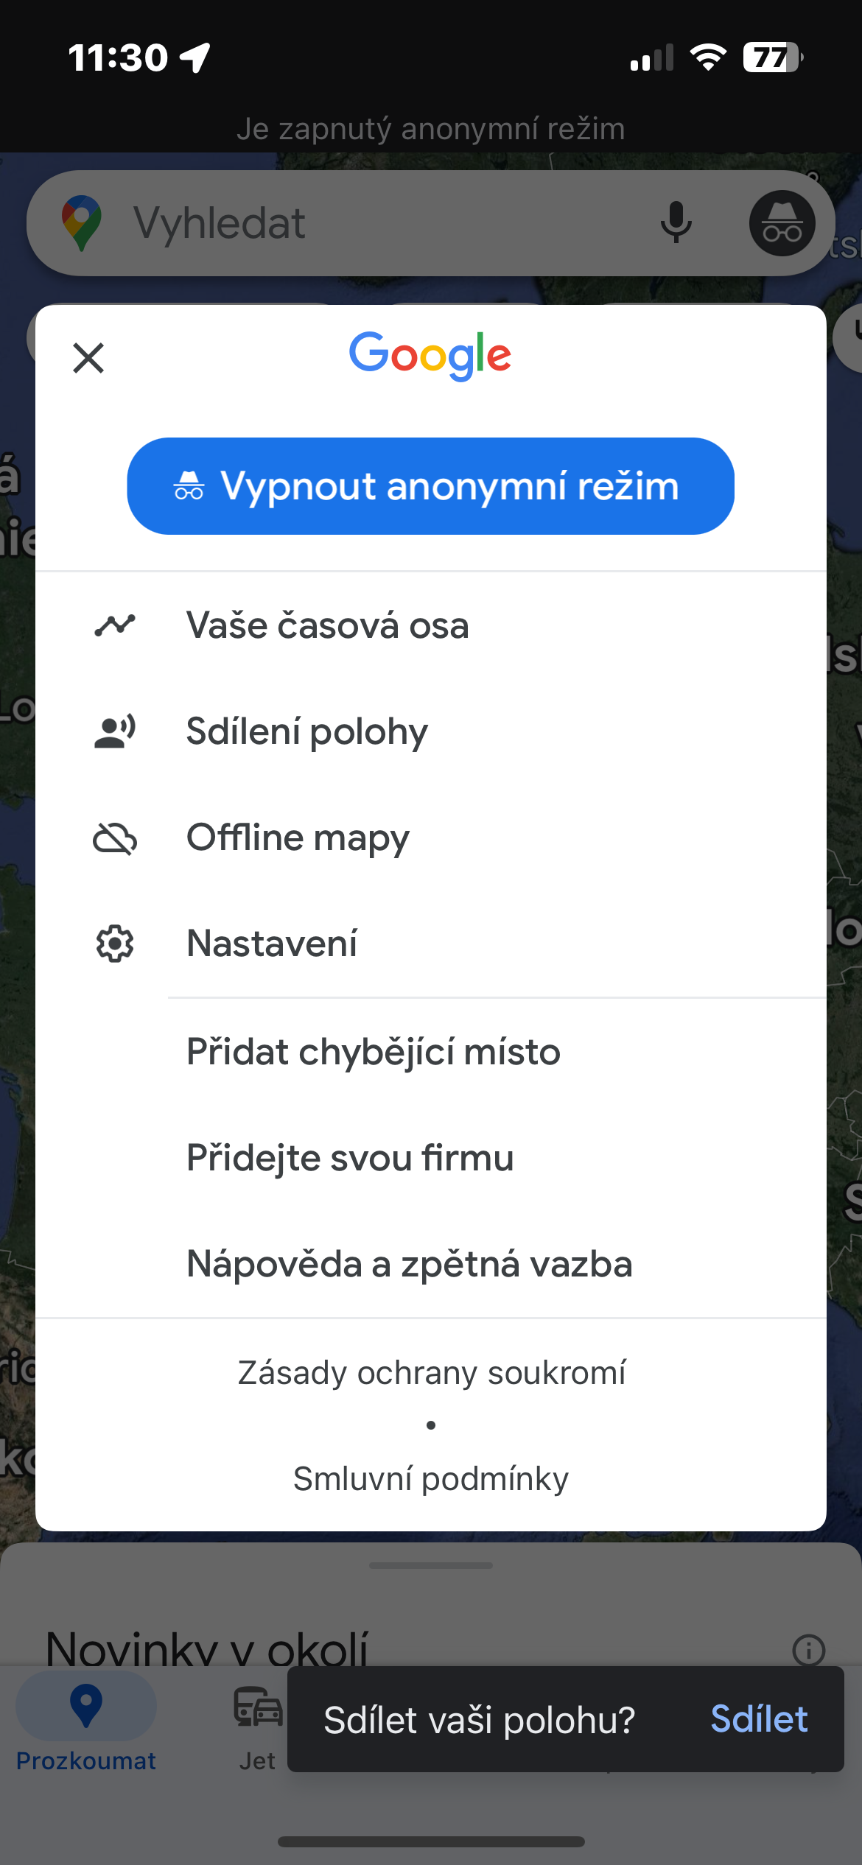Tap the Vyhledat search field

[x=368, y=223]
